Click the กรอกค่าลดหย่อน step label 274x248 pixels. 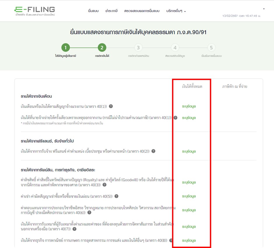[x=138, y=56]
